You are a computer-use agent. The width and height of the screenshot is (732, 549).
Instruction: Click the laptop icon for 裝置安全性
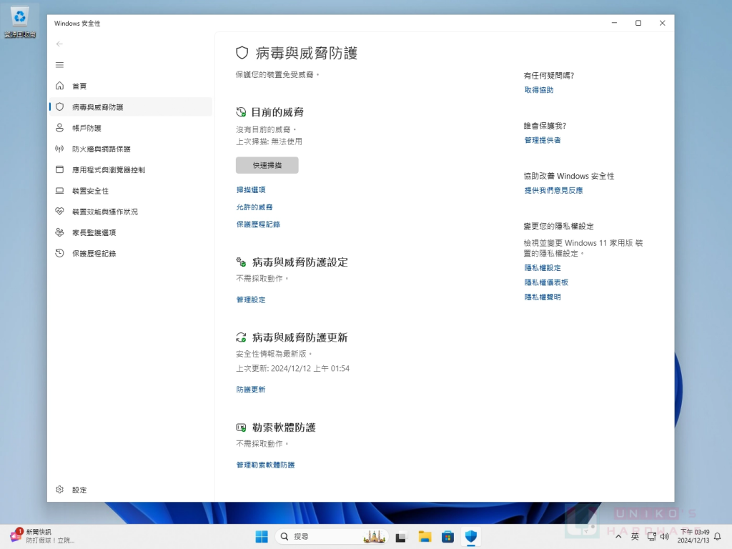coord(59,190)
